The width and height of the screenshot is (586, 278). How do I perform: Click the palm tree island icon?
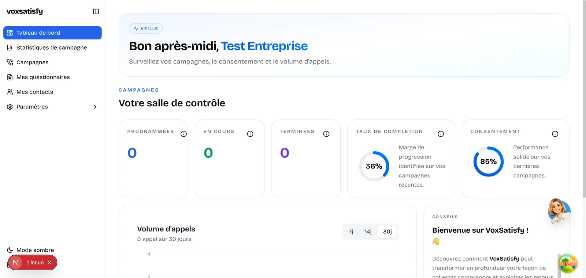pyautogui.click(x=568, y=263)
